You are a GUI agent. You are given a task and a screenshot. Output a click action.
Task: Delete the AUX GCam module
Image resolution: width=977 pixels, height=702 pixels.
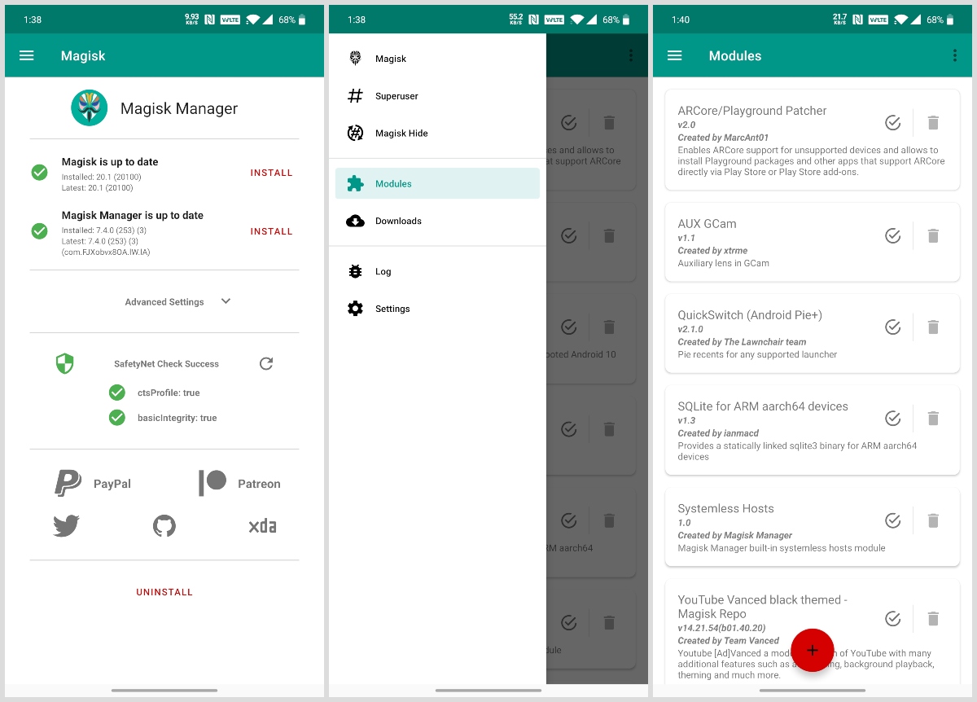[x=934, y=235]
